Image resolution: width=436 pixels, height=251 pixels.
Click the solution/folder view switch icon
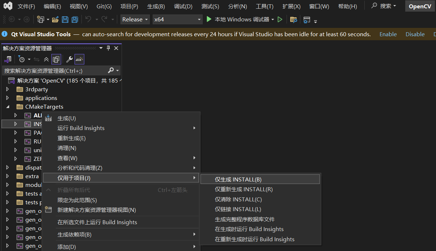(8, 59)
